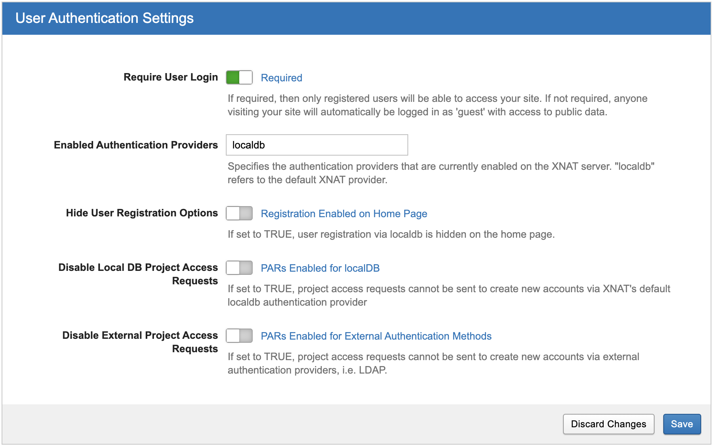Click the LDAP external providers description text
713x447 pixels.
click(x=433, y=363)
